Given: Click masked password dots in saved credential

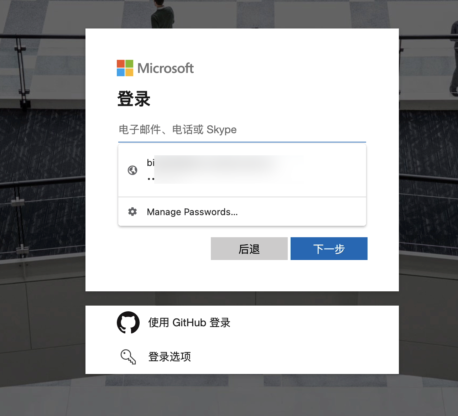Looking at the screenshot, I should point(151,179).
